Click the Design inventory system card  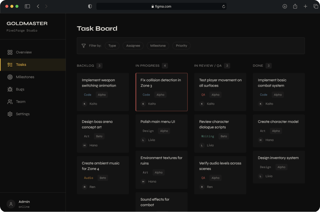pyautogui.click(x=279, y=167)
